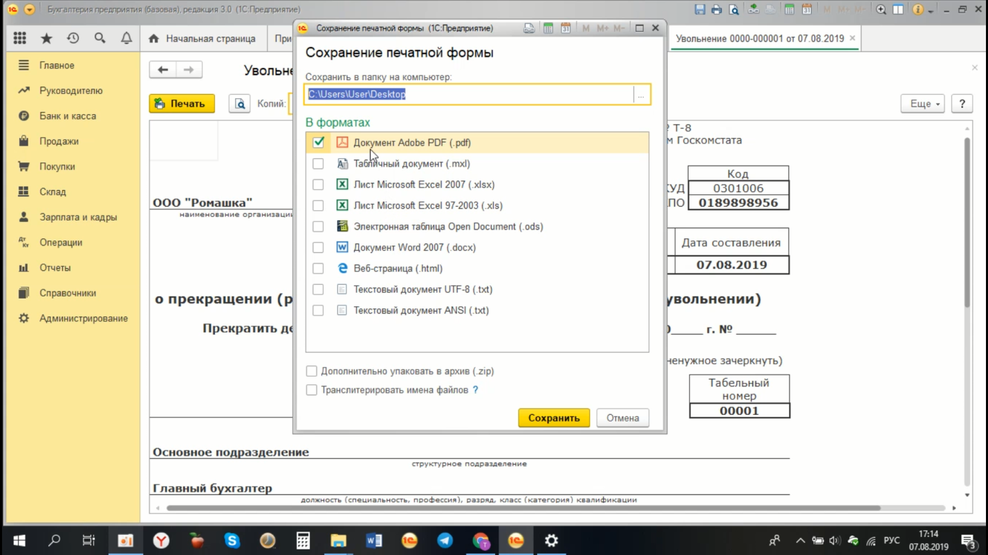Image resolution: width=988 pixels, height=555 pixels.
Task: Open Windows Calculator from the taskbar
Action: (303, 540)
